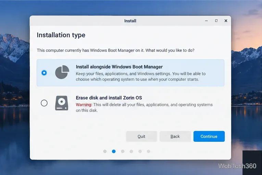Click the last progress step dot
This screenshot has height=175, width=262.
148,151
